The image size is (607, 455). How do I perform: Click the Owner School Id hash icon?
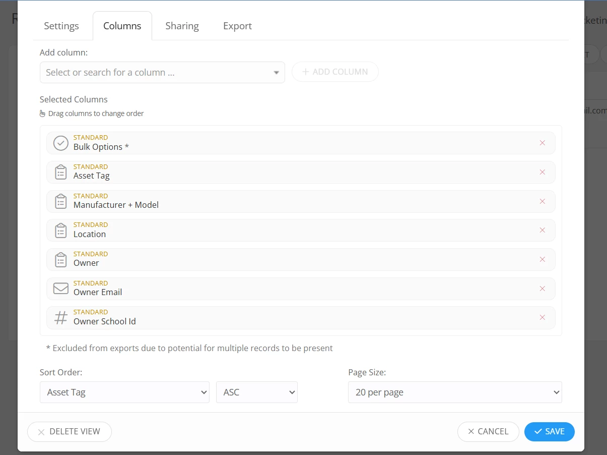pos(61,317)
